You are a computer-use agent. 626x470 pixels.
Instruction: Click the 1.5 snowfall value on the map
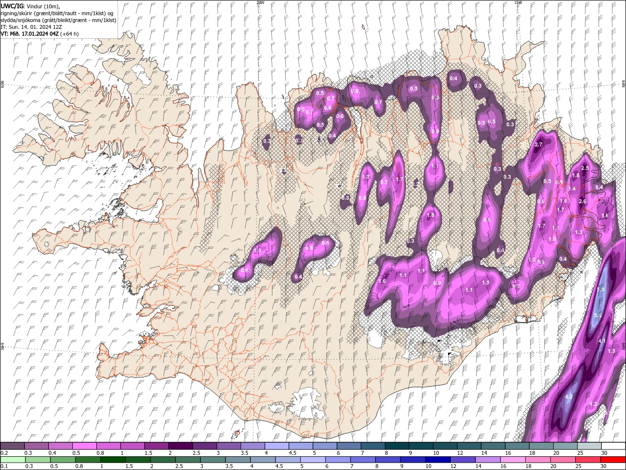[x=486, y=283]
